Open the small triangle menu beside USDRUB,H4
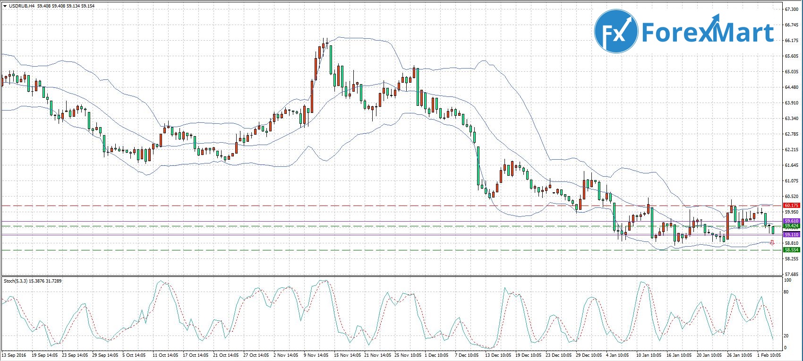 tap(4, 6)
